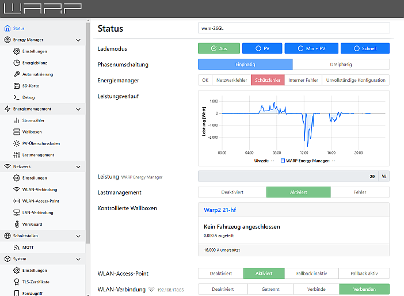
Task: Click the IP address 192.168.178.85
Action: pos(170,290)
